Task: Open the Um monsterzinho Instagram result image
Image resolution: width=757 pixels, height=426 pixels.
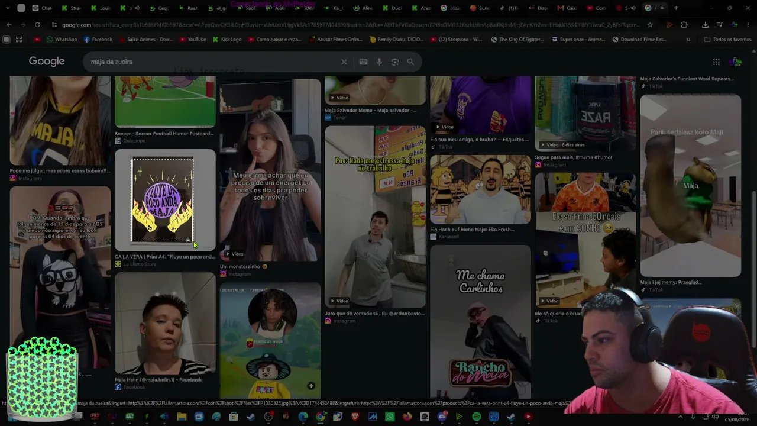Action: tap(270, 170)
